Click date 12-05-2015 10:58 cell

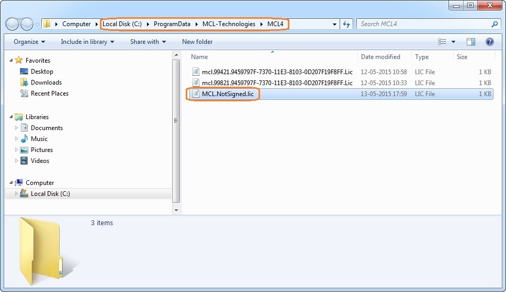coord(384,72)
